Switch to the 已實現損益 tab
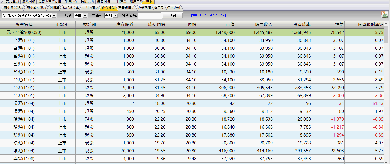 (x=126, y=8)
